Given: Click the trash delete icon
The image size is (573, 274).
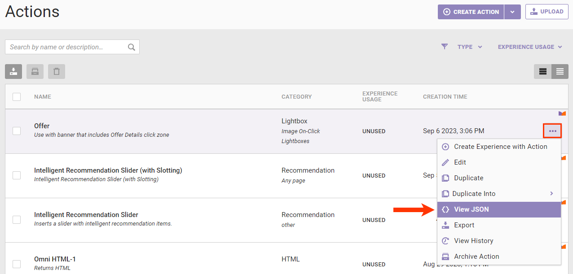Looking at the screenshot, I should (57, 72).
